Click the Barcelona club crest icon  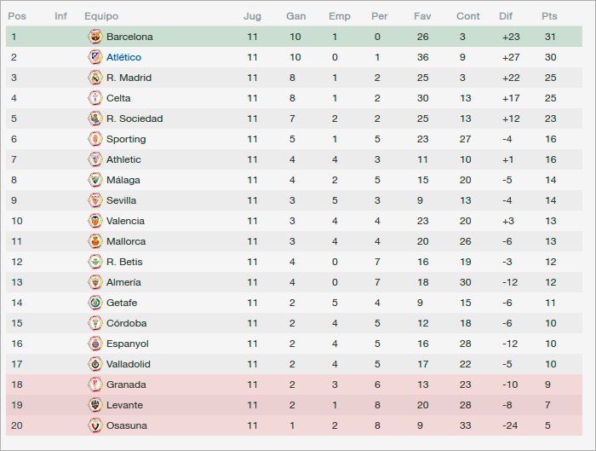(95, 37)
